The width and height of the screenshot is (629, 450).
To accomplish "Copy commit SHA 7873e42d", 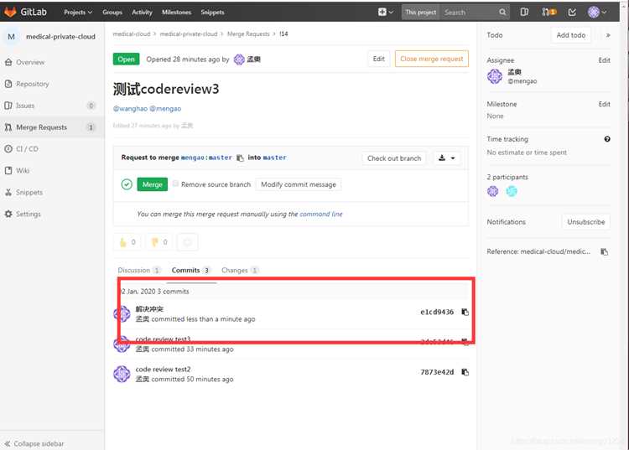I will click(x=465, y=372).
